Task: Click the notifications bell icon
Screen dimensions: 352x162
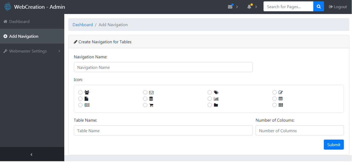Action: tap(249, 6)
